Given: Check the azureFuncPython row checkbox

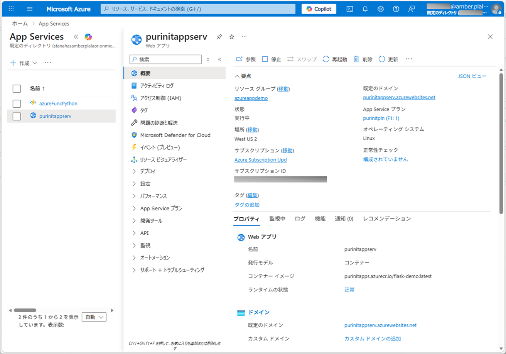Looking at the screenshot, I should (x=17, y=103).
